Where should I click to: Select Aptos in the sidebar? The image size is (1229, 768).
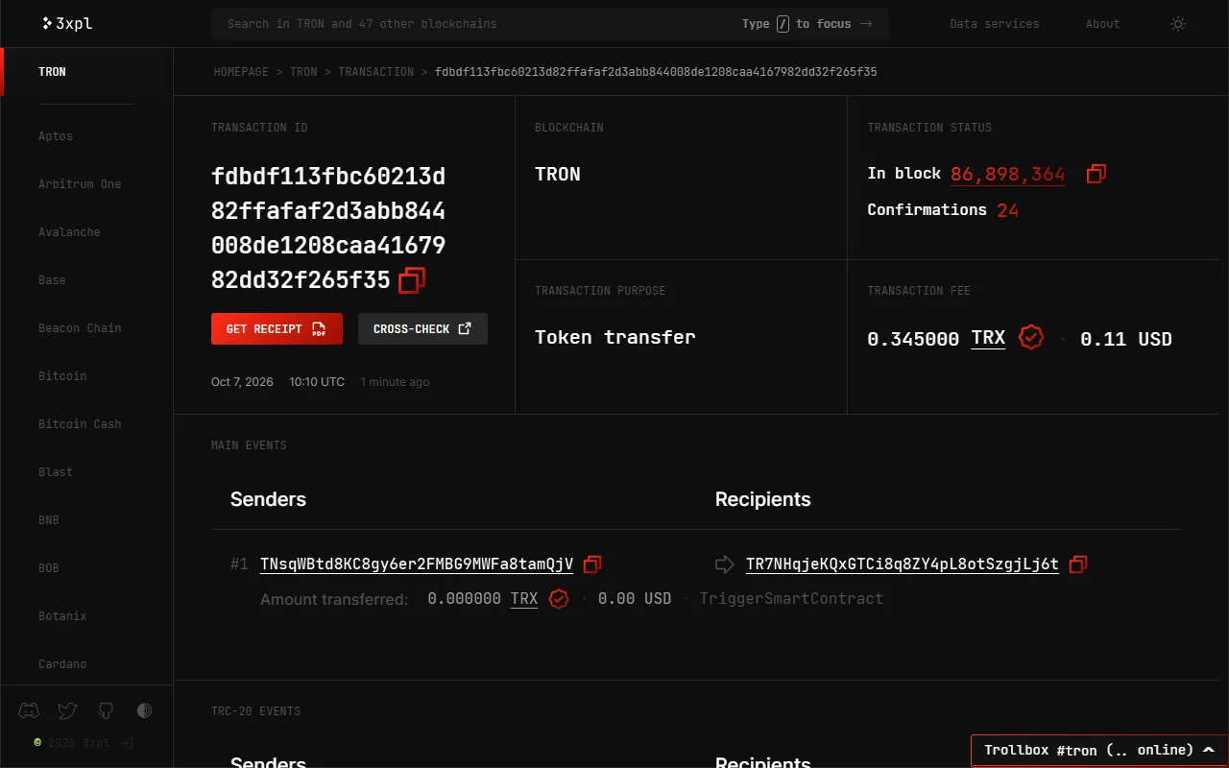coord(56,136)
